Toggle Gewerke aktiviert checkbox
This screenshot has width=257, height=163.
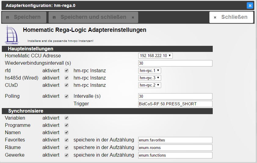pyautogui.click(x=66, y=155)
